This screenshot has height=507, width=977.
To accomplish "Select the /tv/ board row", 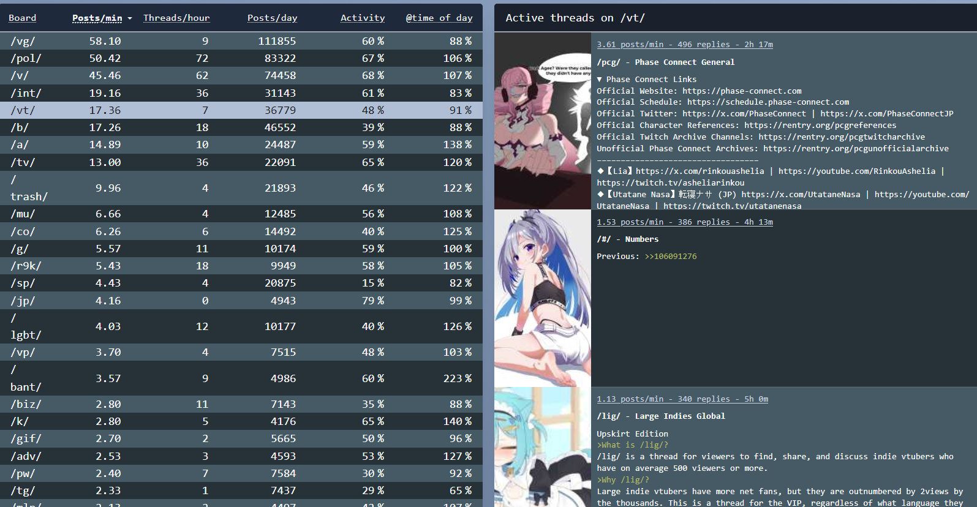I will coord(241,162).
